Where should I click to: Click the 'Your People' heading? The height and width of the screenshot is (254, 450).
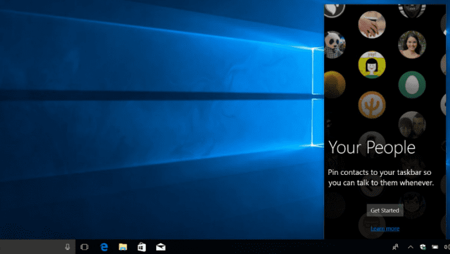[372, 148]
